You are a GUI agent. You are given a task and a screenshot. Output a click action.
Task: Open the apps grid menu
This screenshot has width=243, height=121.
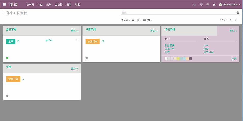4,4
